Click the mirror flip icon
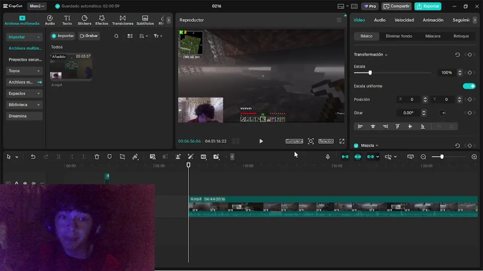483x271 pixels. 135,157
